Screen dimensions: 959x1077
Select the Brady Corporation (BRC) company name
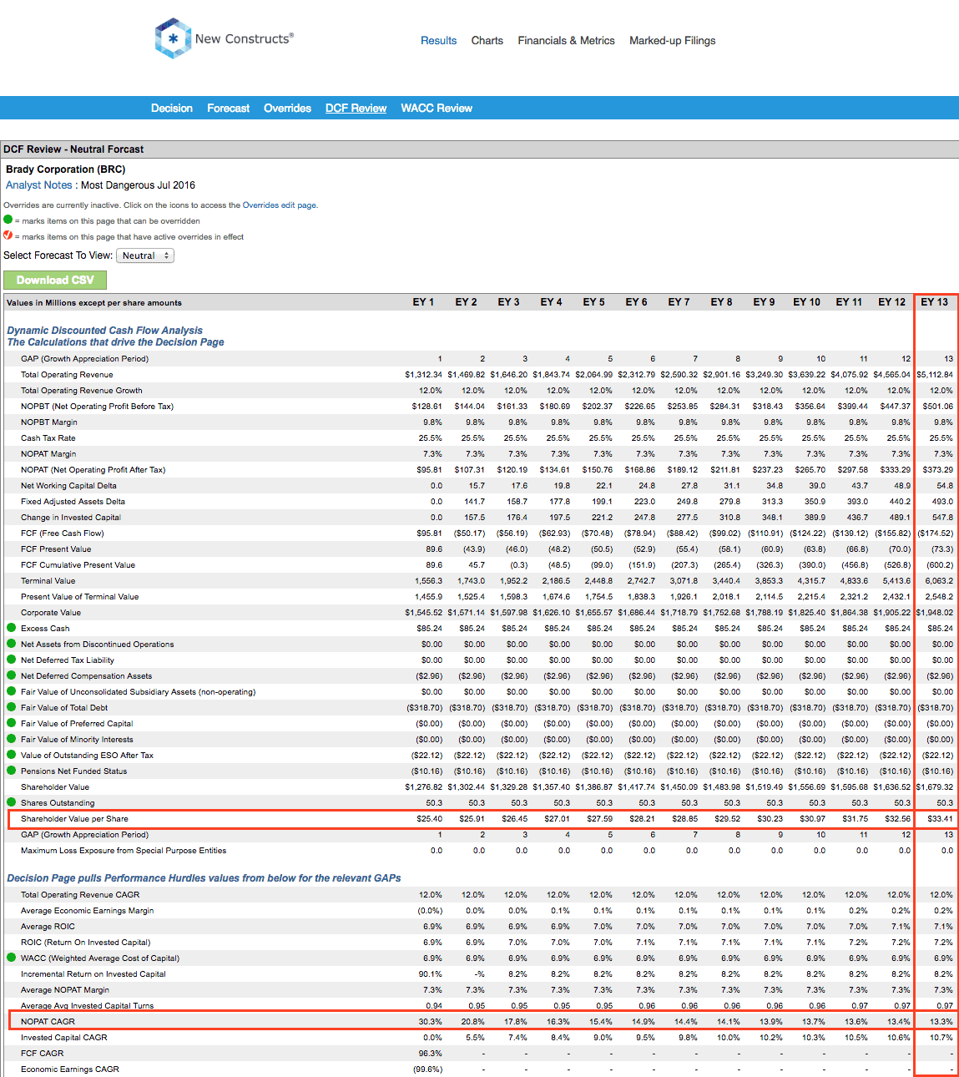66,169
